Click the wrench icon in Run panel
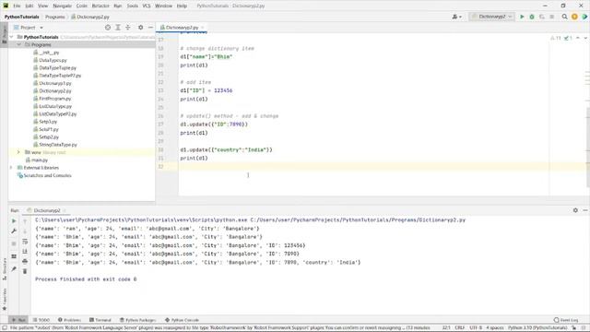 tap(14, 231)
